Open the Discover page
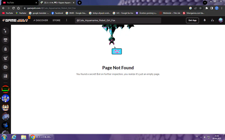 [40, 20]
